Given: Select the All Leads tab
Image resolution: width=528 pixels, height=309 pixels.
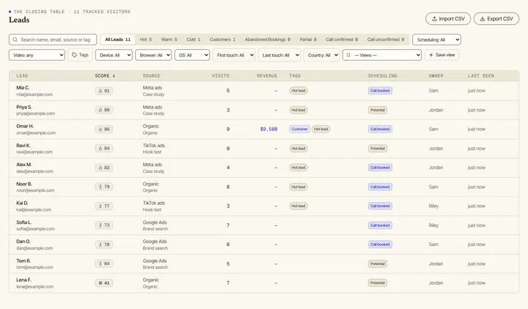Looking at the screenshot, I should click(x=117, y=40).
